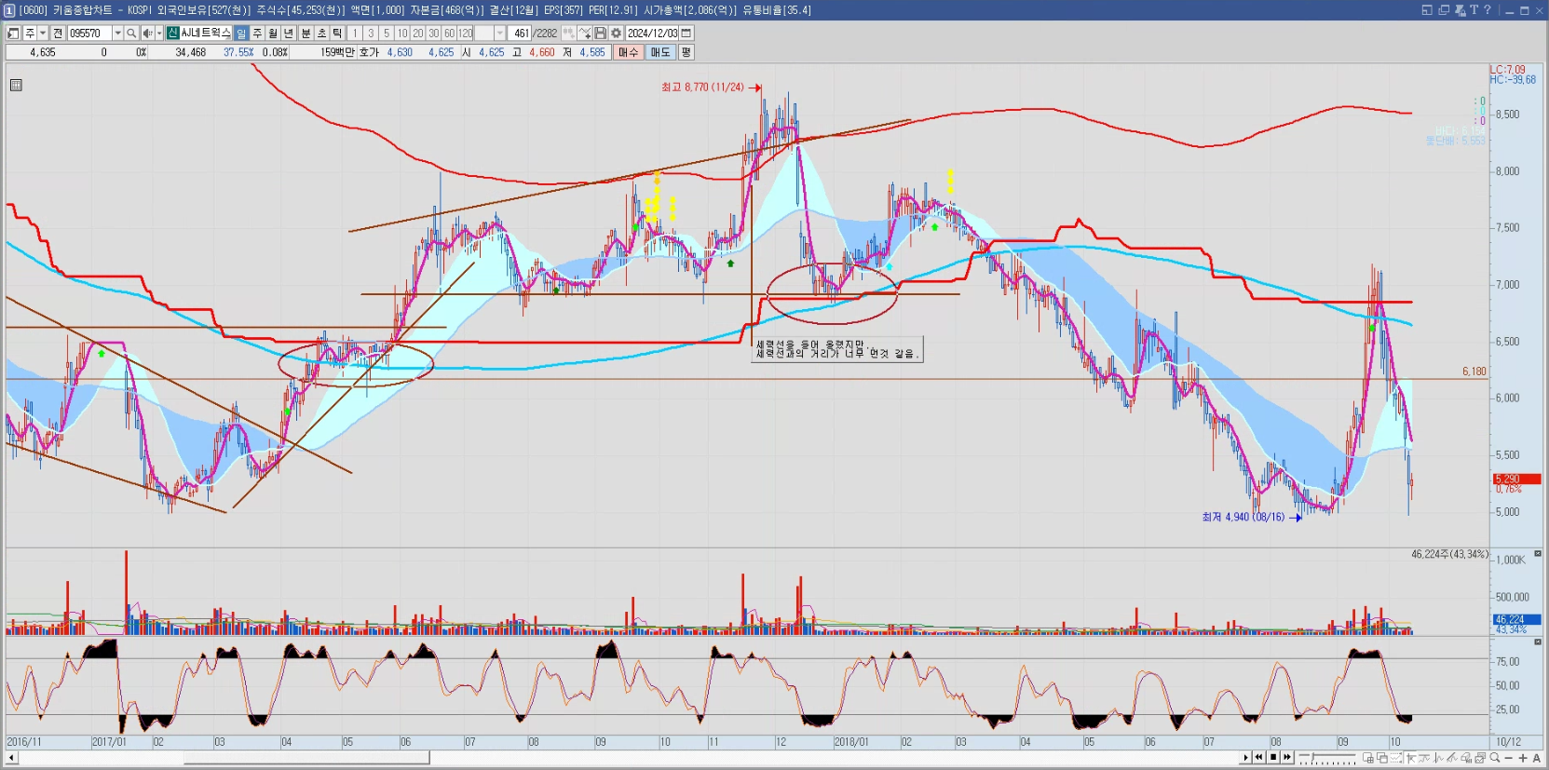This screenshot has height=770, width=1549.
Task: Toggle the 전 button in toolbar
Action: (58, 33)
